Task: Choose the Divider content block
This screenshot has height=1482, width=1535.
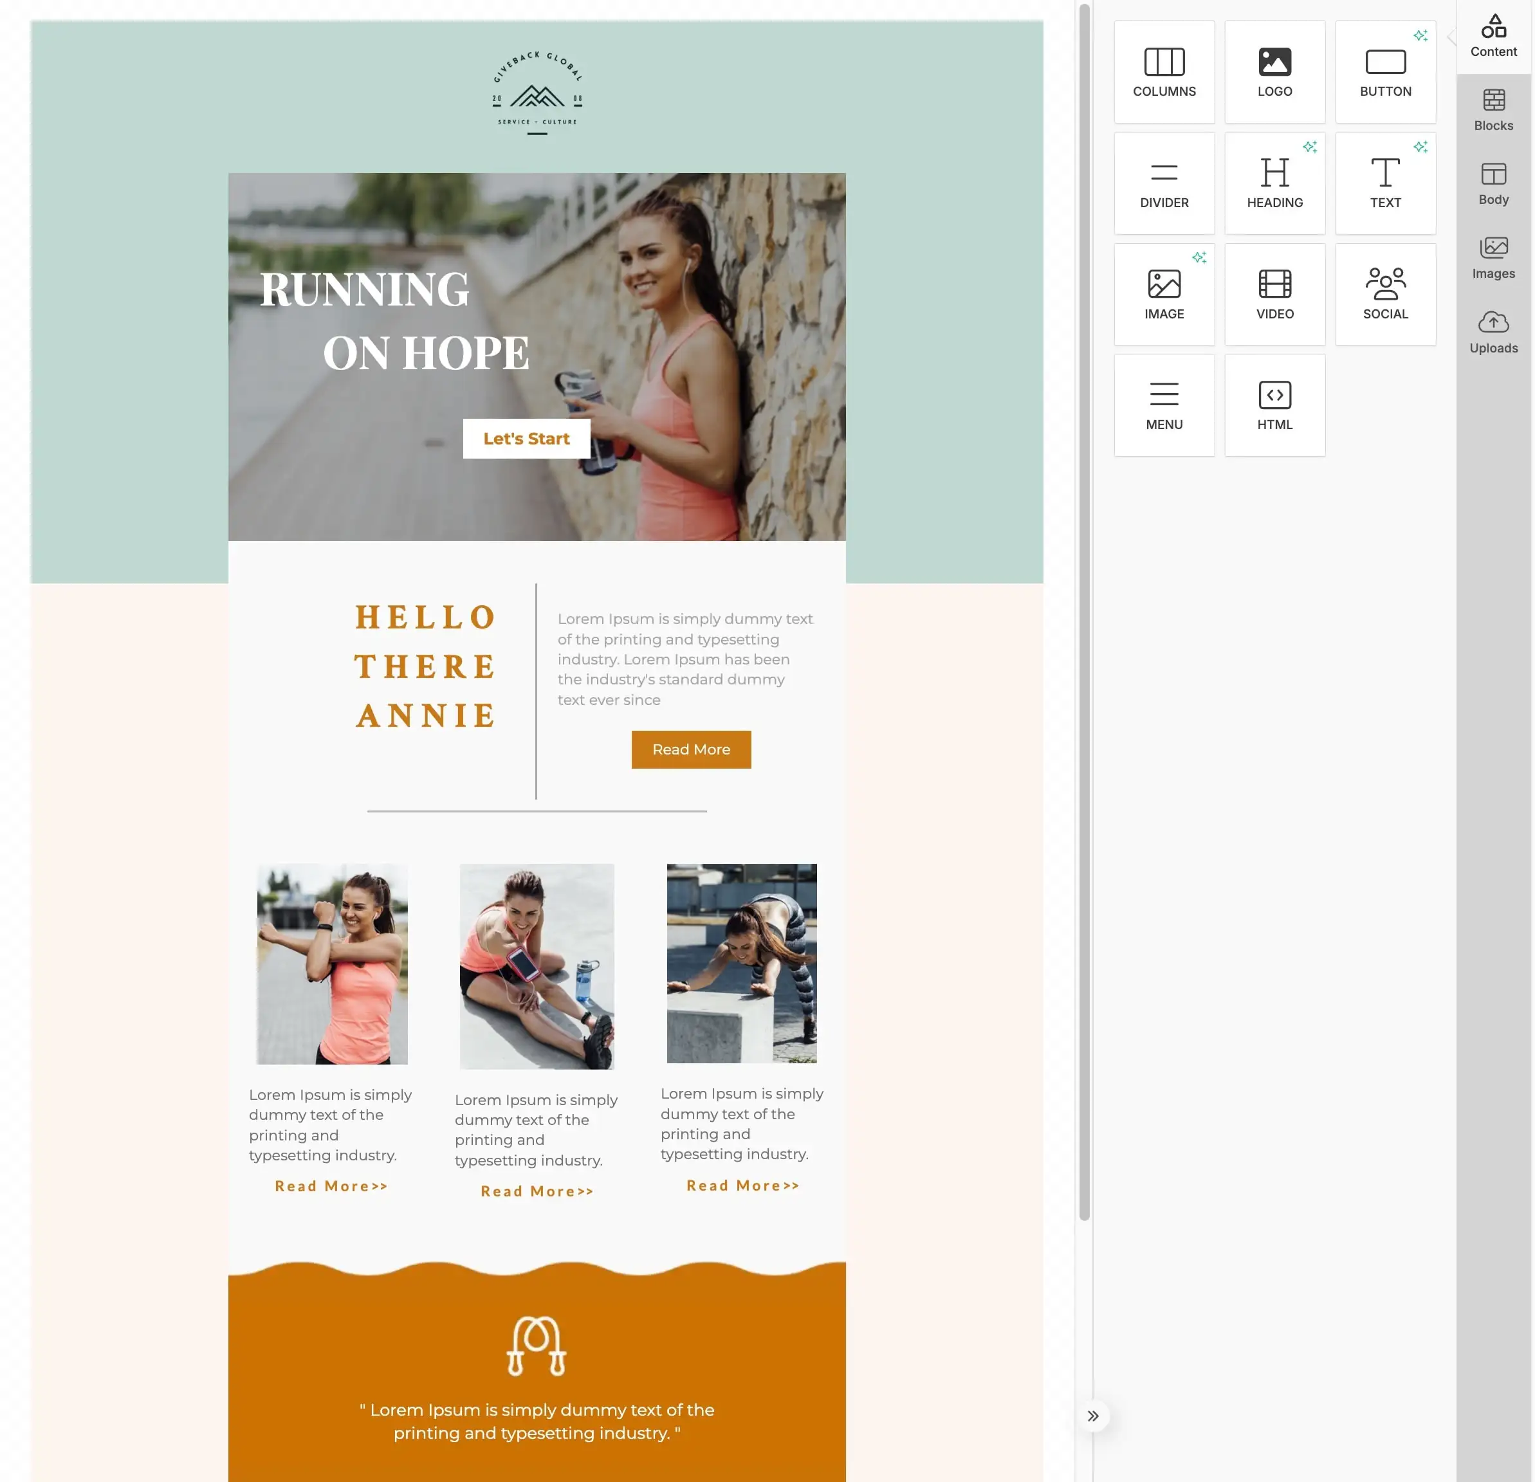Action: 1164,183
